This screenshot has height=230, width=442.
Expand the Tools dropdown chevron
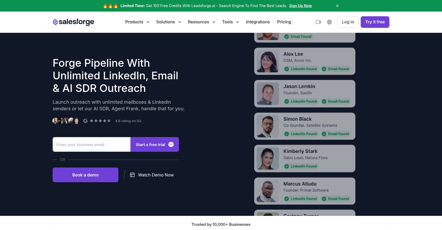point(238,22)
